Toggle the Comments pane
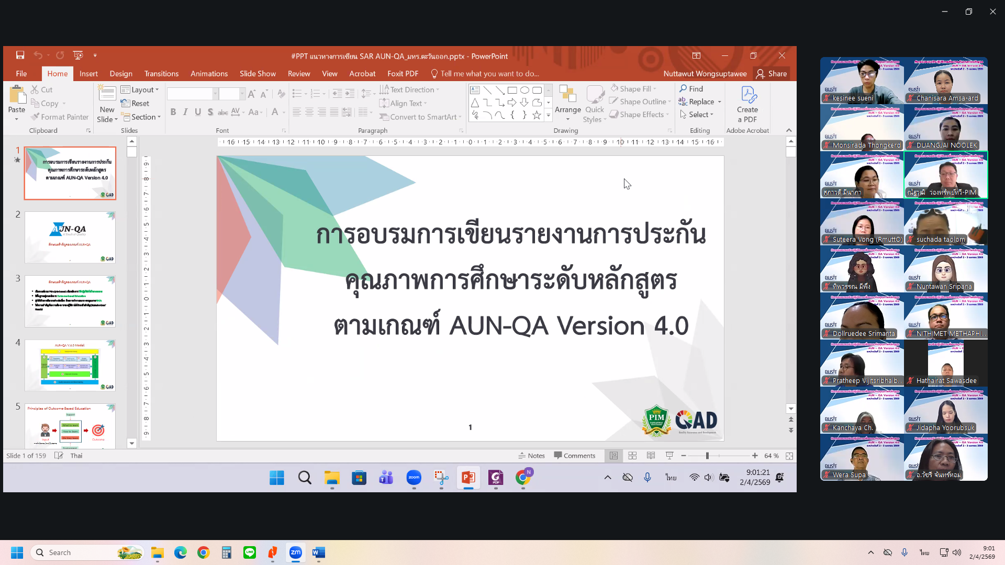 [x=575, y=455]
